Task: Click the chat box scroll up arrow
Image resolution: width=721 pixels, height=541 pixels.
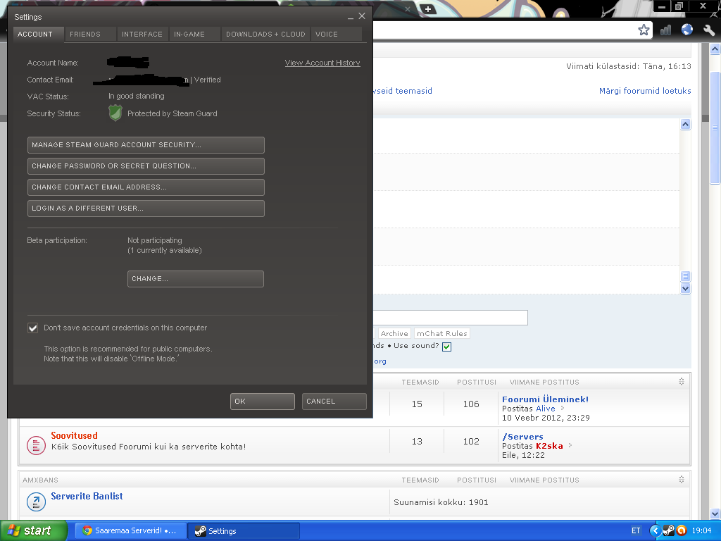Action: tap(685, 124)
